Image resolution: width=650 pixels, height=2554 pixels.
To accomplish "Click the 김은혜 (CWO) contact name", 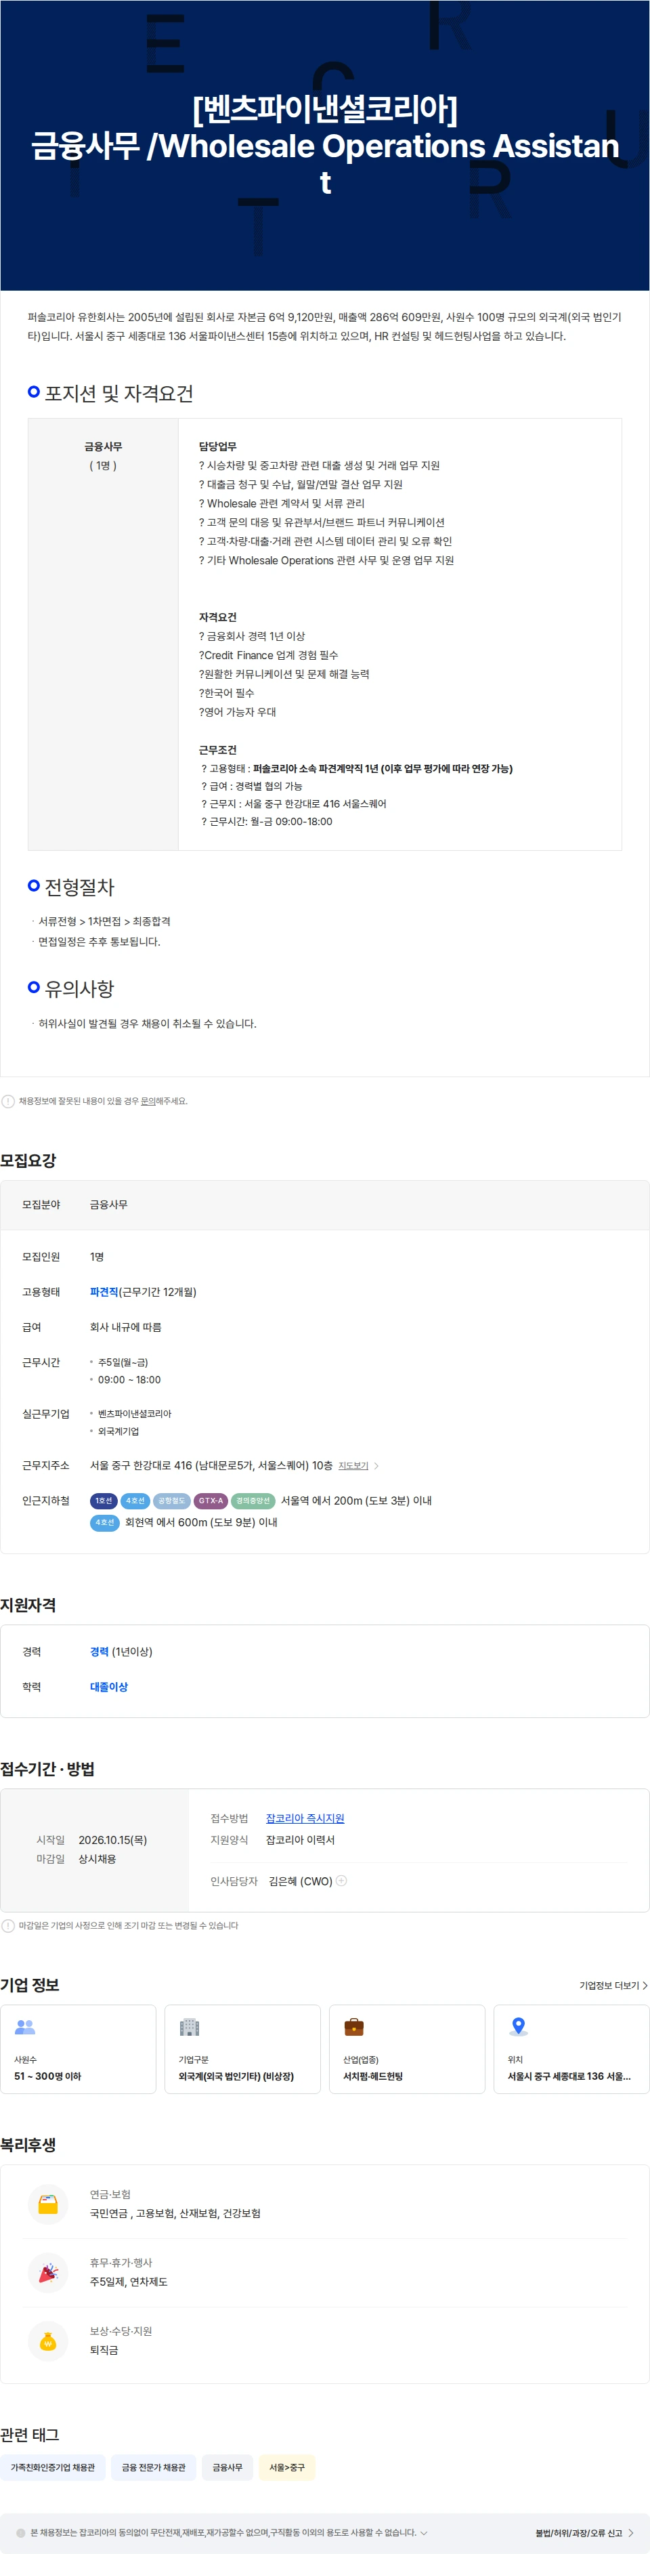I will tap(301, 1881).
